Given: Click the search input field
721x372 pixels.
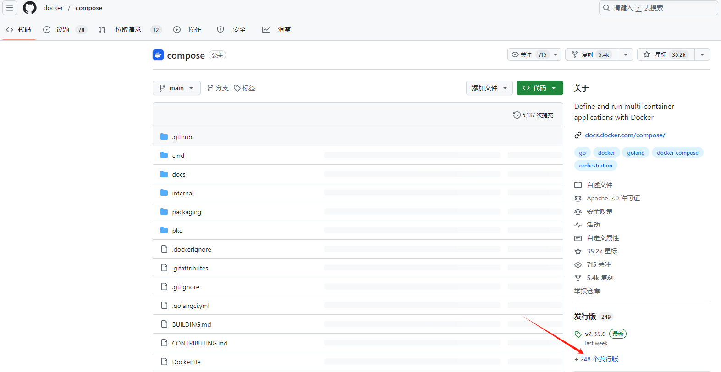Looking at the screenshot, I should (x=658, y=8).
